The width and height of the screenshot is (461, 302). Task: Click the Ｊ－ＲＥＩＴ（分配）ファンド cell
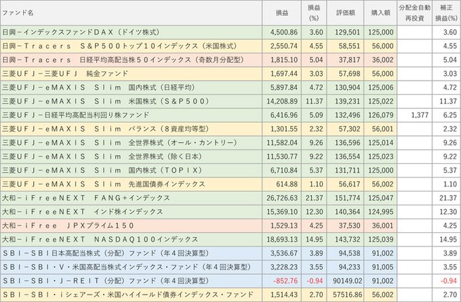(x=131, y=281)
